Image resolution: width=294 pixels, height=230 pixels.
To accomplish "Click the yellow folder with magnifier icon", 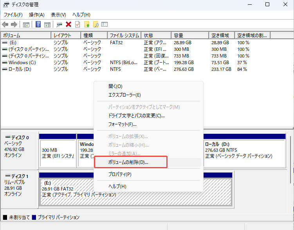I will 96,24.
